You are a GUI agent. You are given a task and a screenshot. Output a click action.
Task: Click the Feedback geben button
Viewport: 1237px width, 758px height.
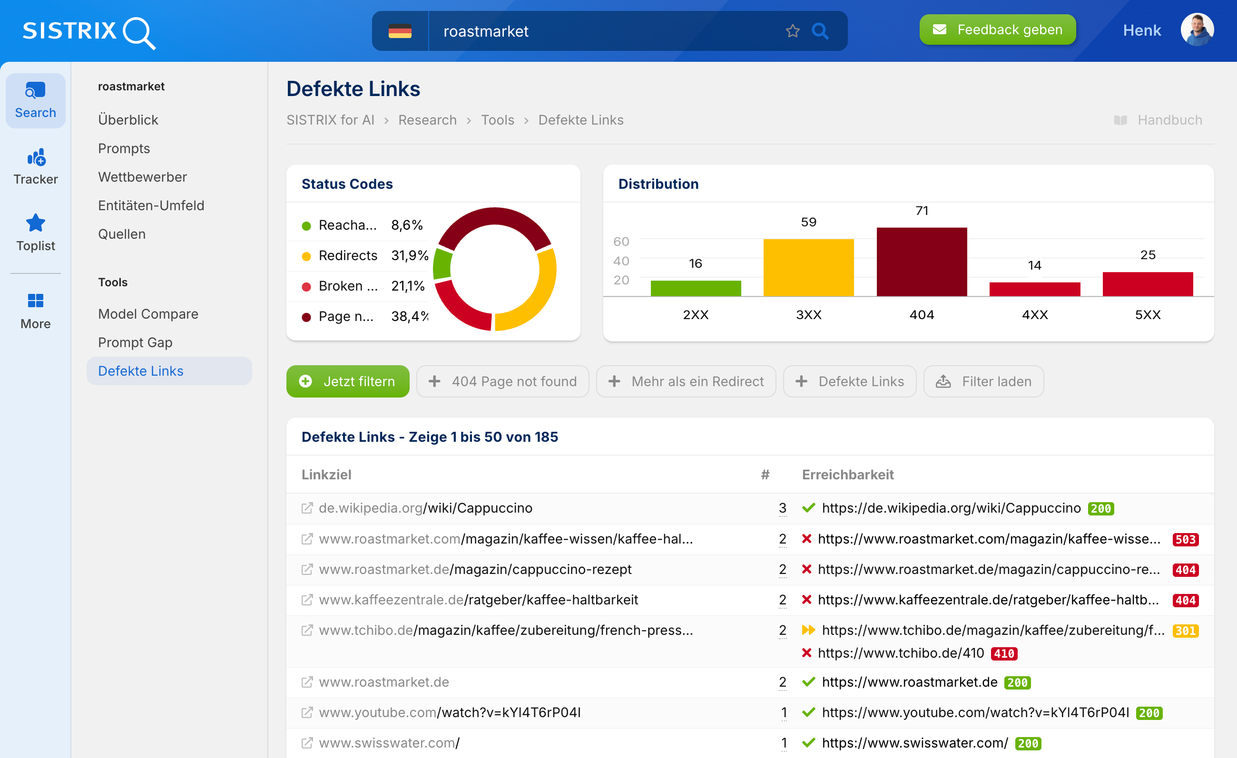pyautogui.click(x=998, y=29)
